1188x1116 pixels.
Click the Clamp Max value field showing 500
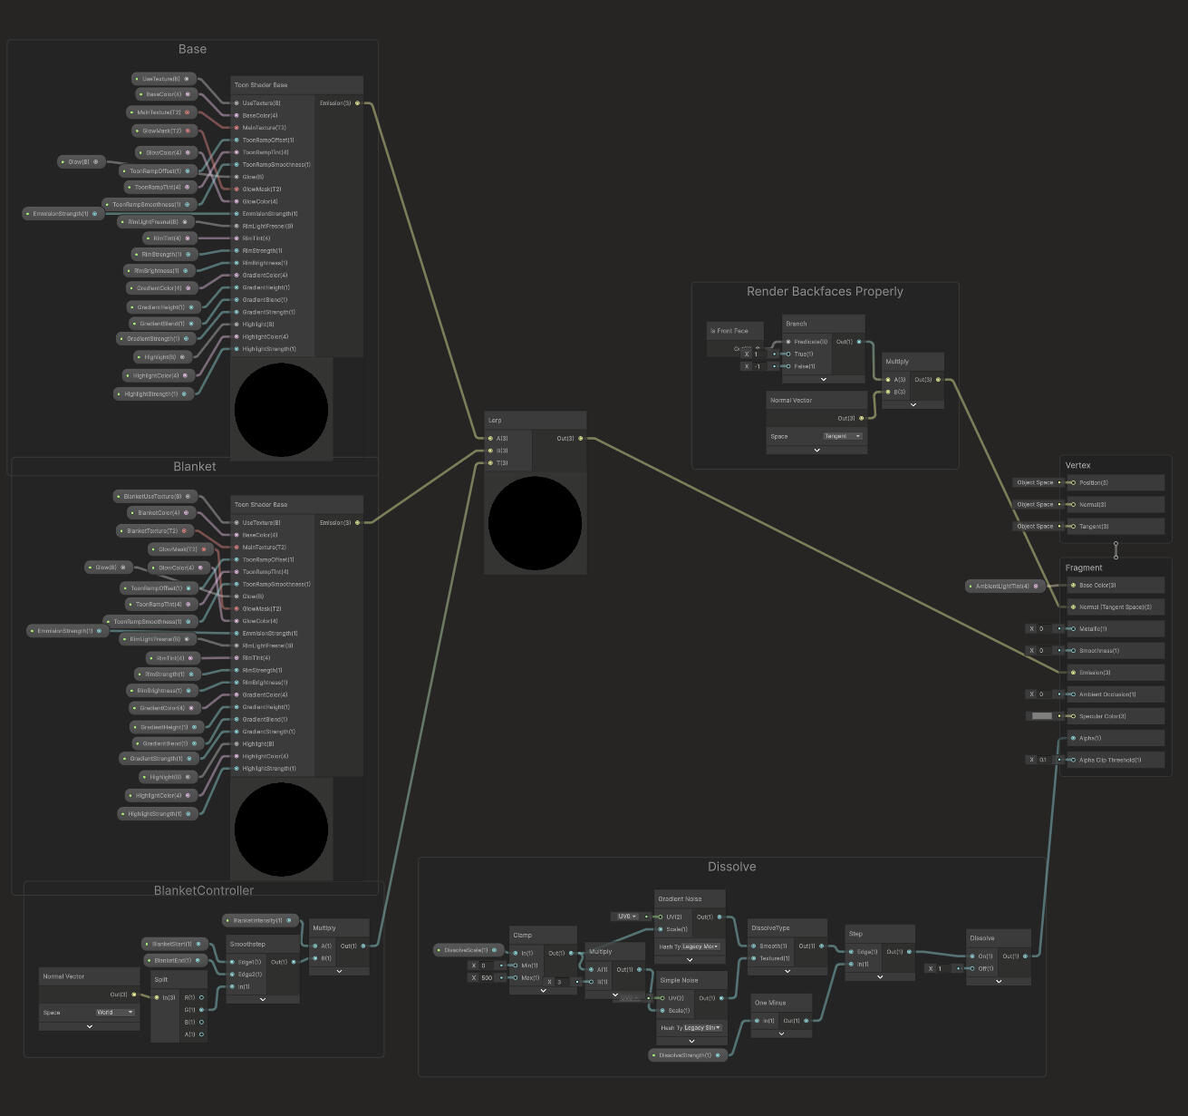tap(488, 978)
